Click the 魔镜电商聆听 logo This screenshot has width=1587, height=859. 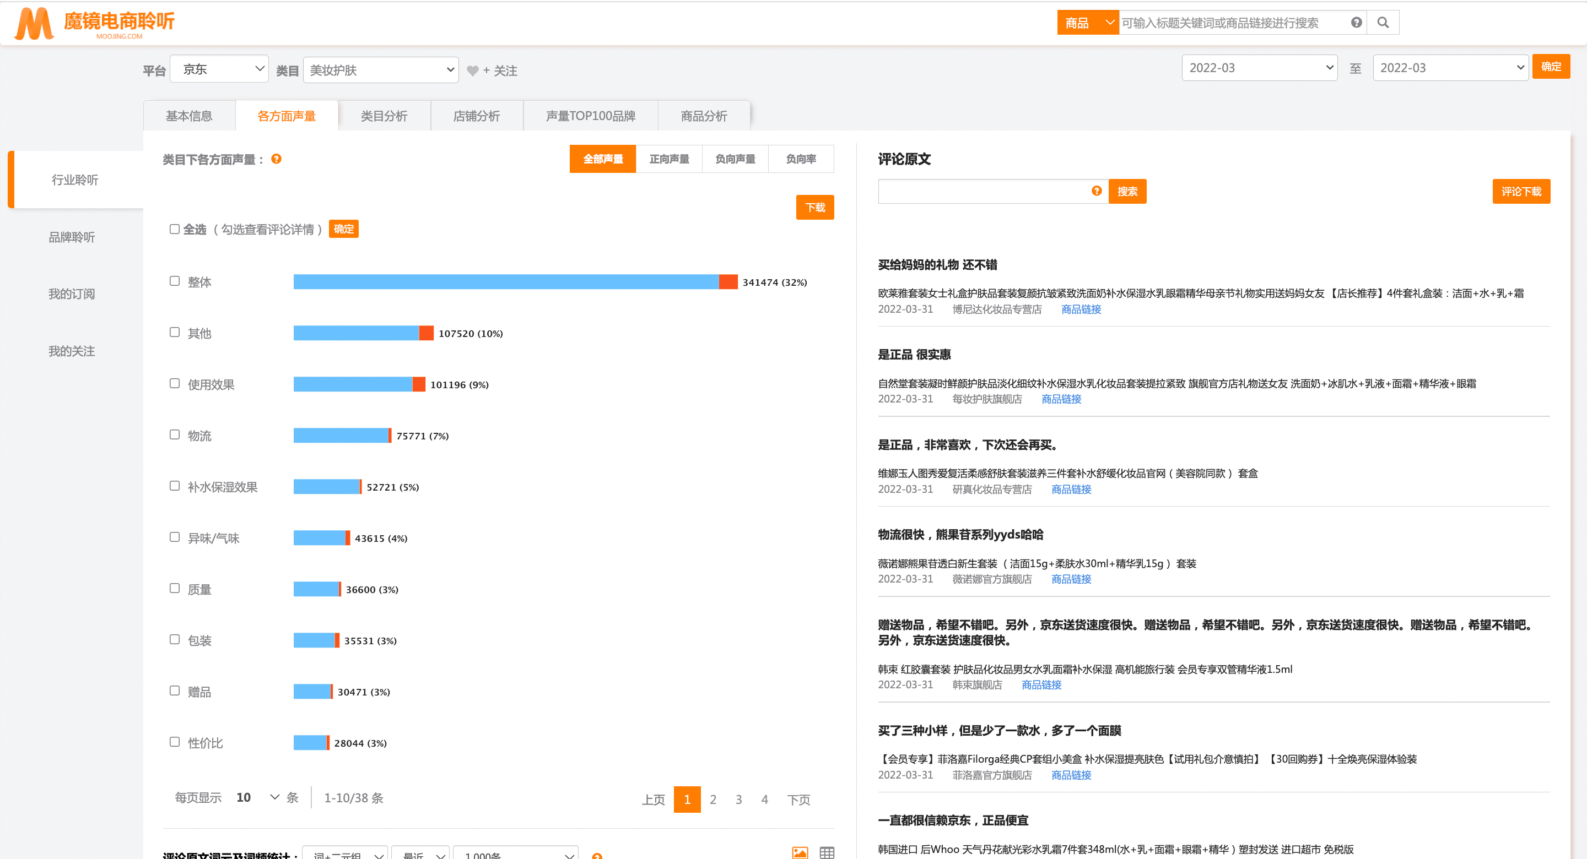point(95,23)
